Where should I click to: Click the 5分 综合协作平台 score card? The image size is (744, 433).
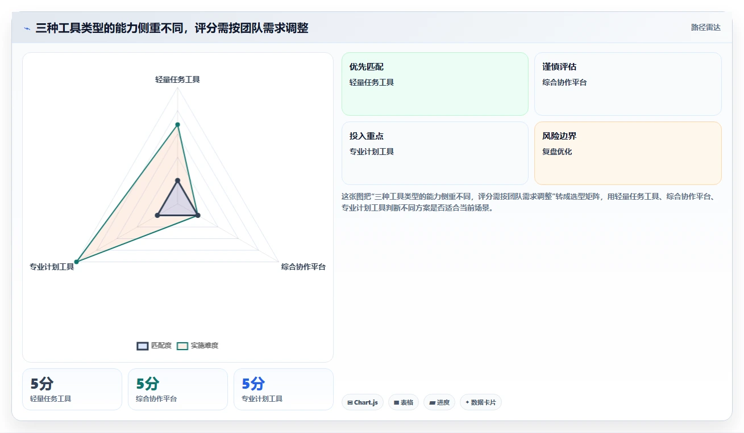[x=178, y=389]
